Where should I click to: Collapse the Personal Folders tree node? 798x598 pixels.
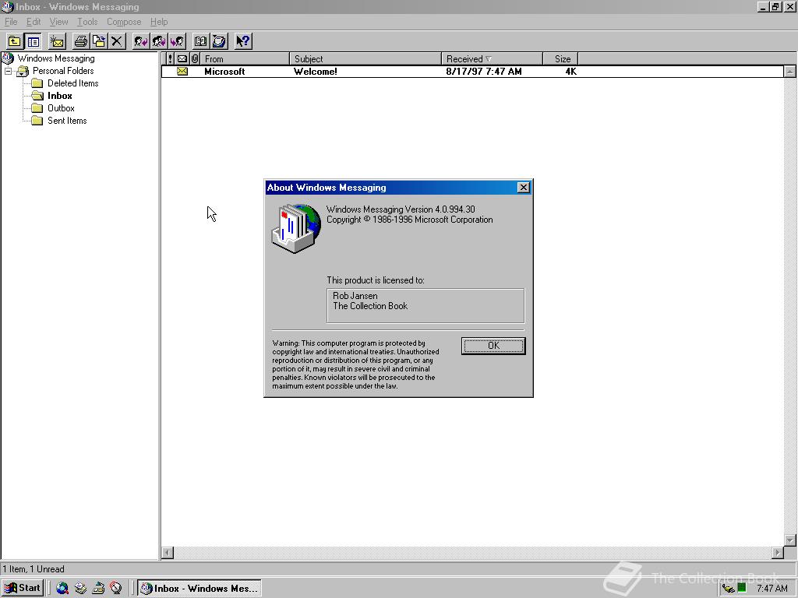pyautogui.click(x=8, y=71)
